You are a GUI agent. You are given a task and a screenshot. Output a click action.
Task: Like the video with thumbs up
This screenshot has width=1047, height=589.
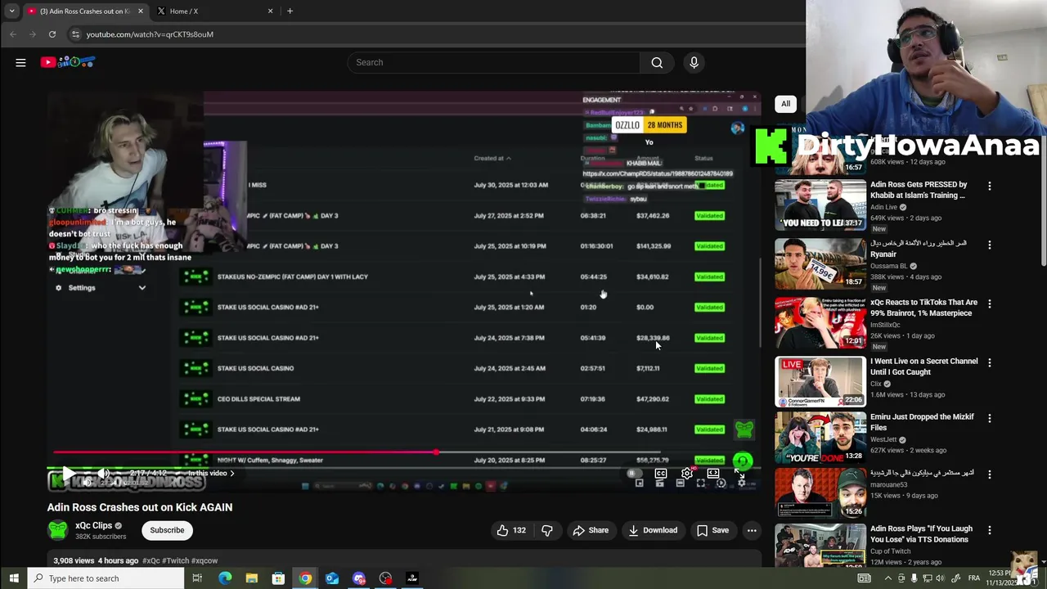511,530
